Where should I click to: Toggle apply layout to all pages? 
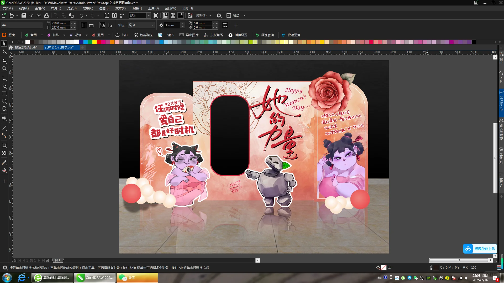coord(103,25)
